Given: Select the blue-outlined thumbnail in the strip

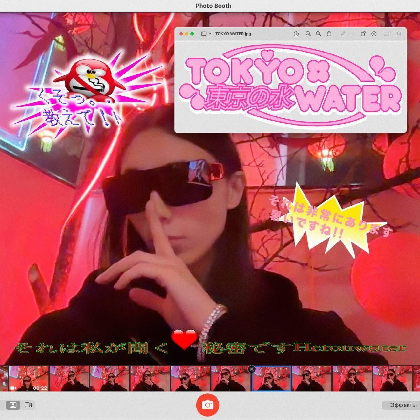Looking at the screenshot, I should pos(271,379).
